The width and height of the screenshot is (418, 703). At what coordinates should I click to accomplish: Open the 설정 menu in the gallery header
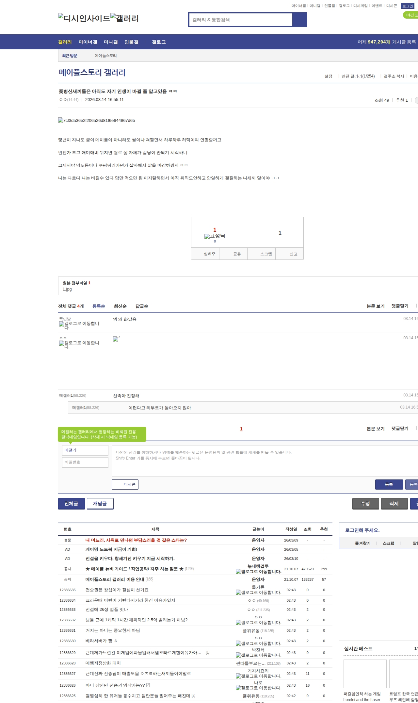(328, 76)
